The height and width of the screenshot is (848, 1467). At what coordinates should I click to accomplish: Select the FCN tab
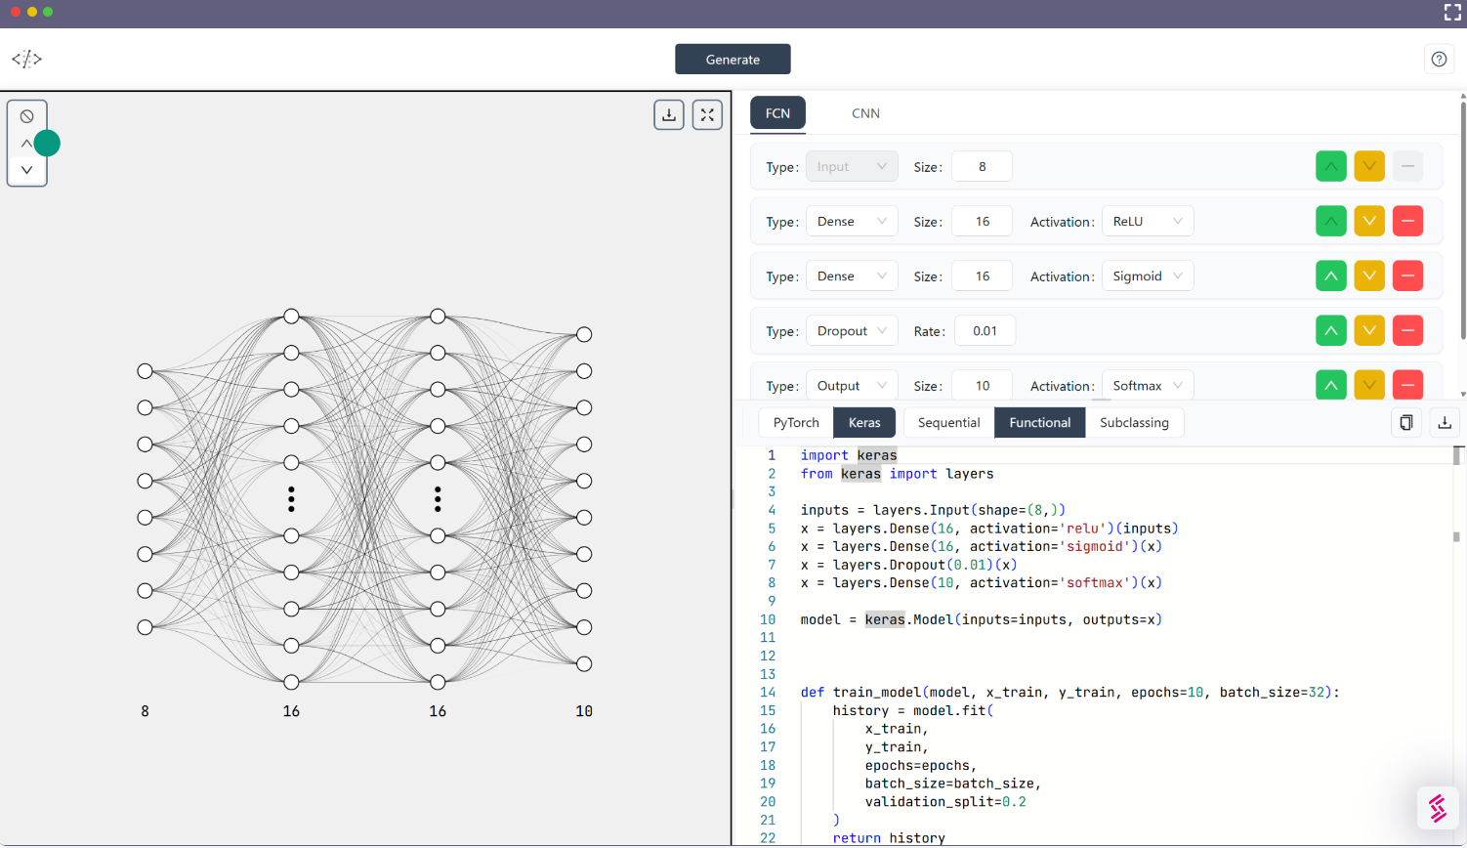coord(777,113)
